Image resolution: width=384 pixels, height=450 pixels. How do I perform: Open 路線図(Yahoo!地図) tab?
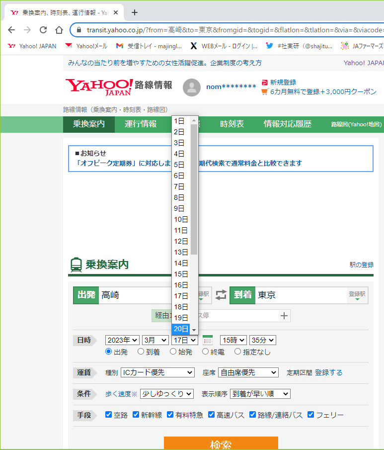tap(357, 124)
